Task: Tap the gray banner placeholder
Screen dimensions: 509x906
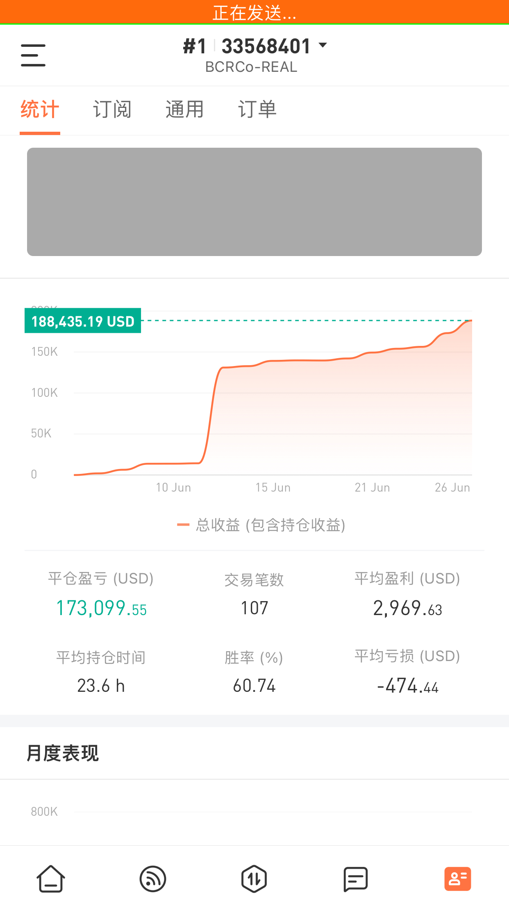Action: (254, 202)
